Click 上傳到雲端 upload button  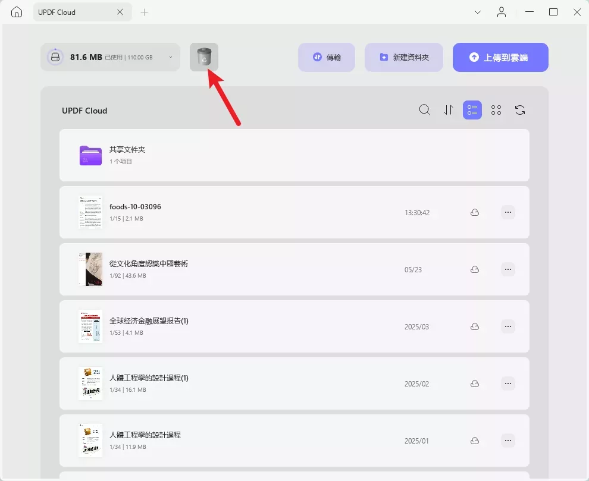(500, 57)
